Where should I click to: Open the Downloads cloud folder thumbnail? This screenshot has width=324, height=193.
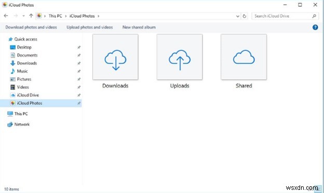point(115,57)
